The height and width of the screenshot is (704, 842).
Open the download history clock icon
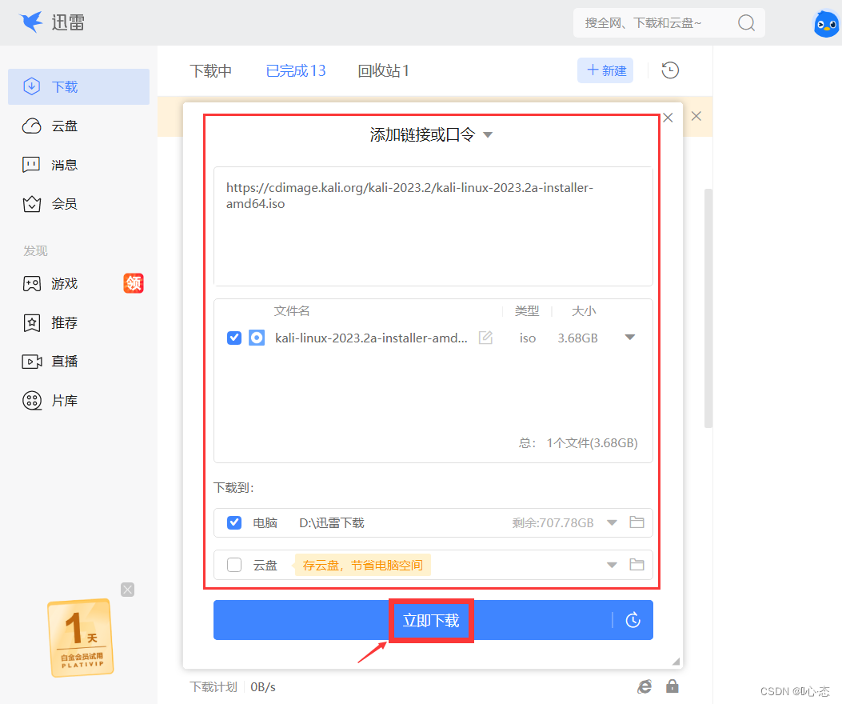(670, 70)
